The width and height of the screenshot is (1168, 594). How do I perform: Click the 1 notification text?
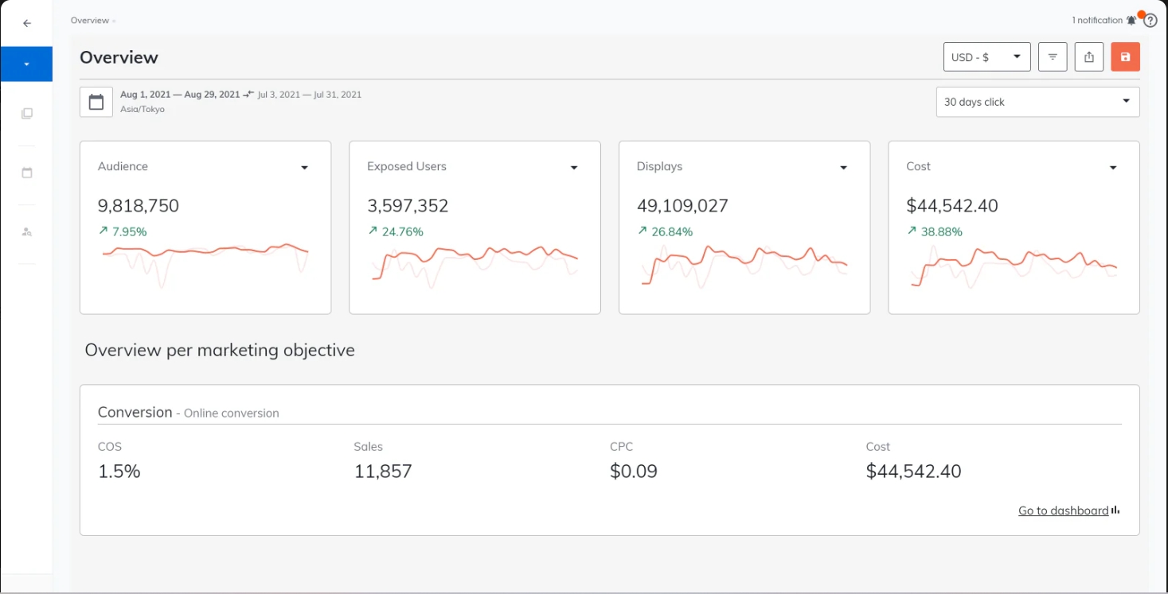(x=1097, y=20)
